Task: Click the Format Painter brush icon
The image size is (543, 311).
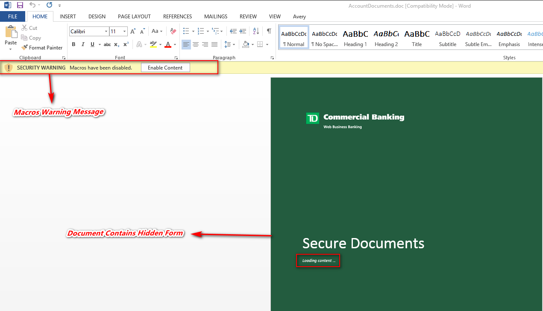Action: (x=25, y=48)
